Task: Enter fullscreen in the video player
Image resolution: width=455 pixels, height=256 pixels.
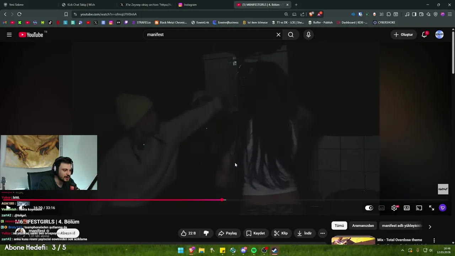Action: click(432, 208)
